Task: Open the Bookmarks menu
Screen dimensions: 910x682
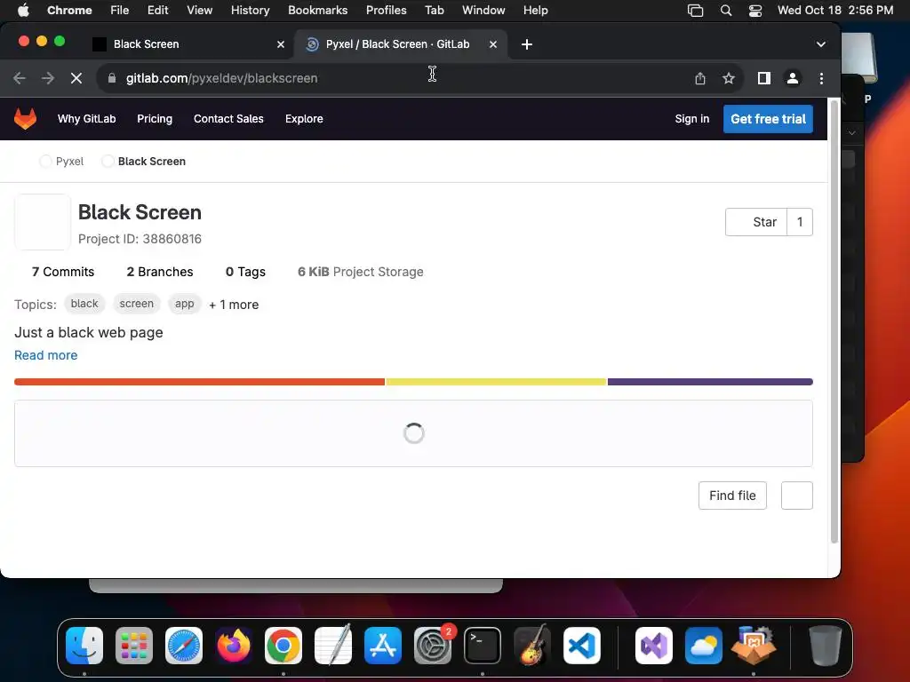Action: [317, 11]
